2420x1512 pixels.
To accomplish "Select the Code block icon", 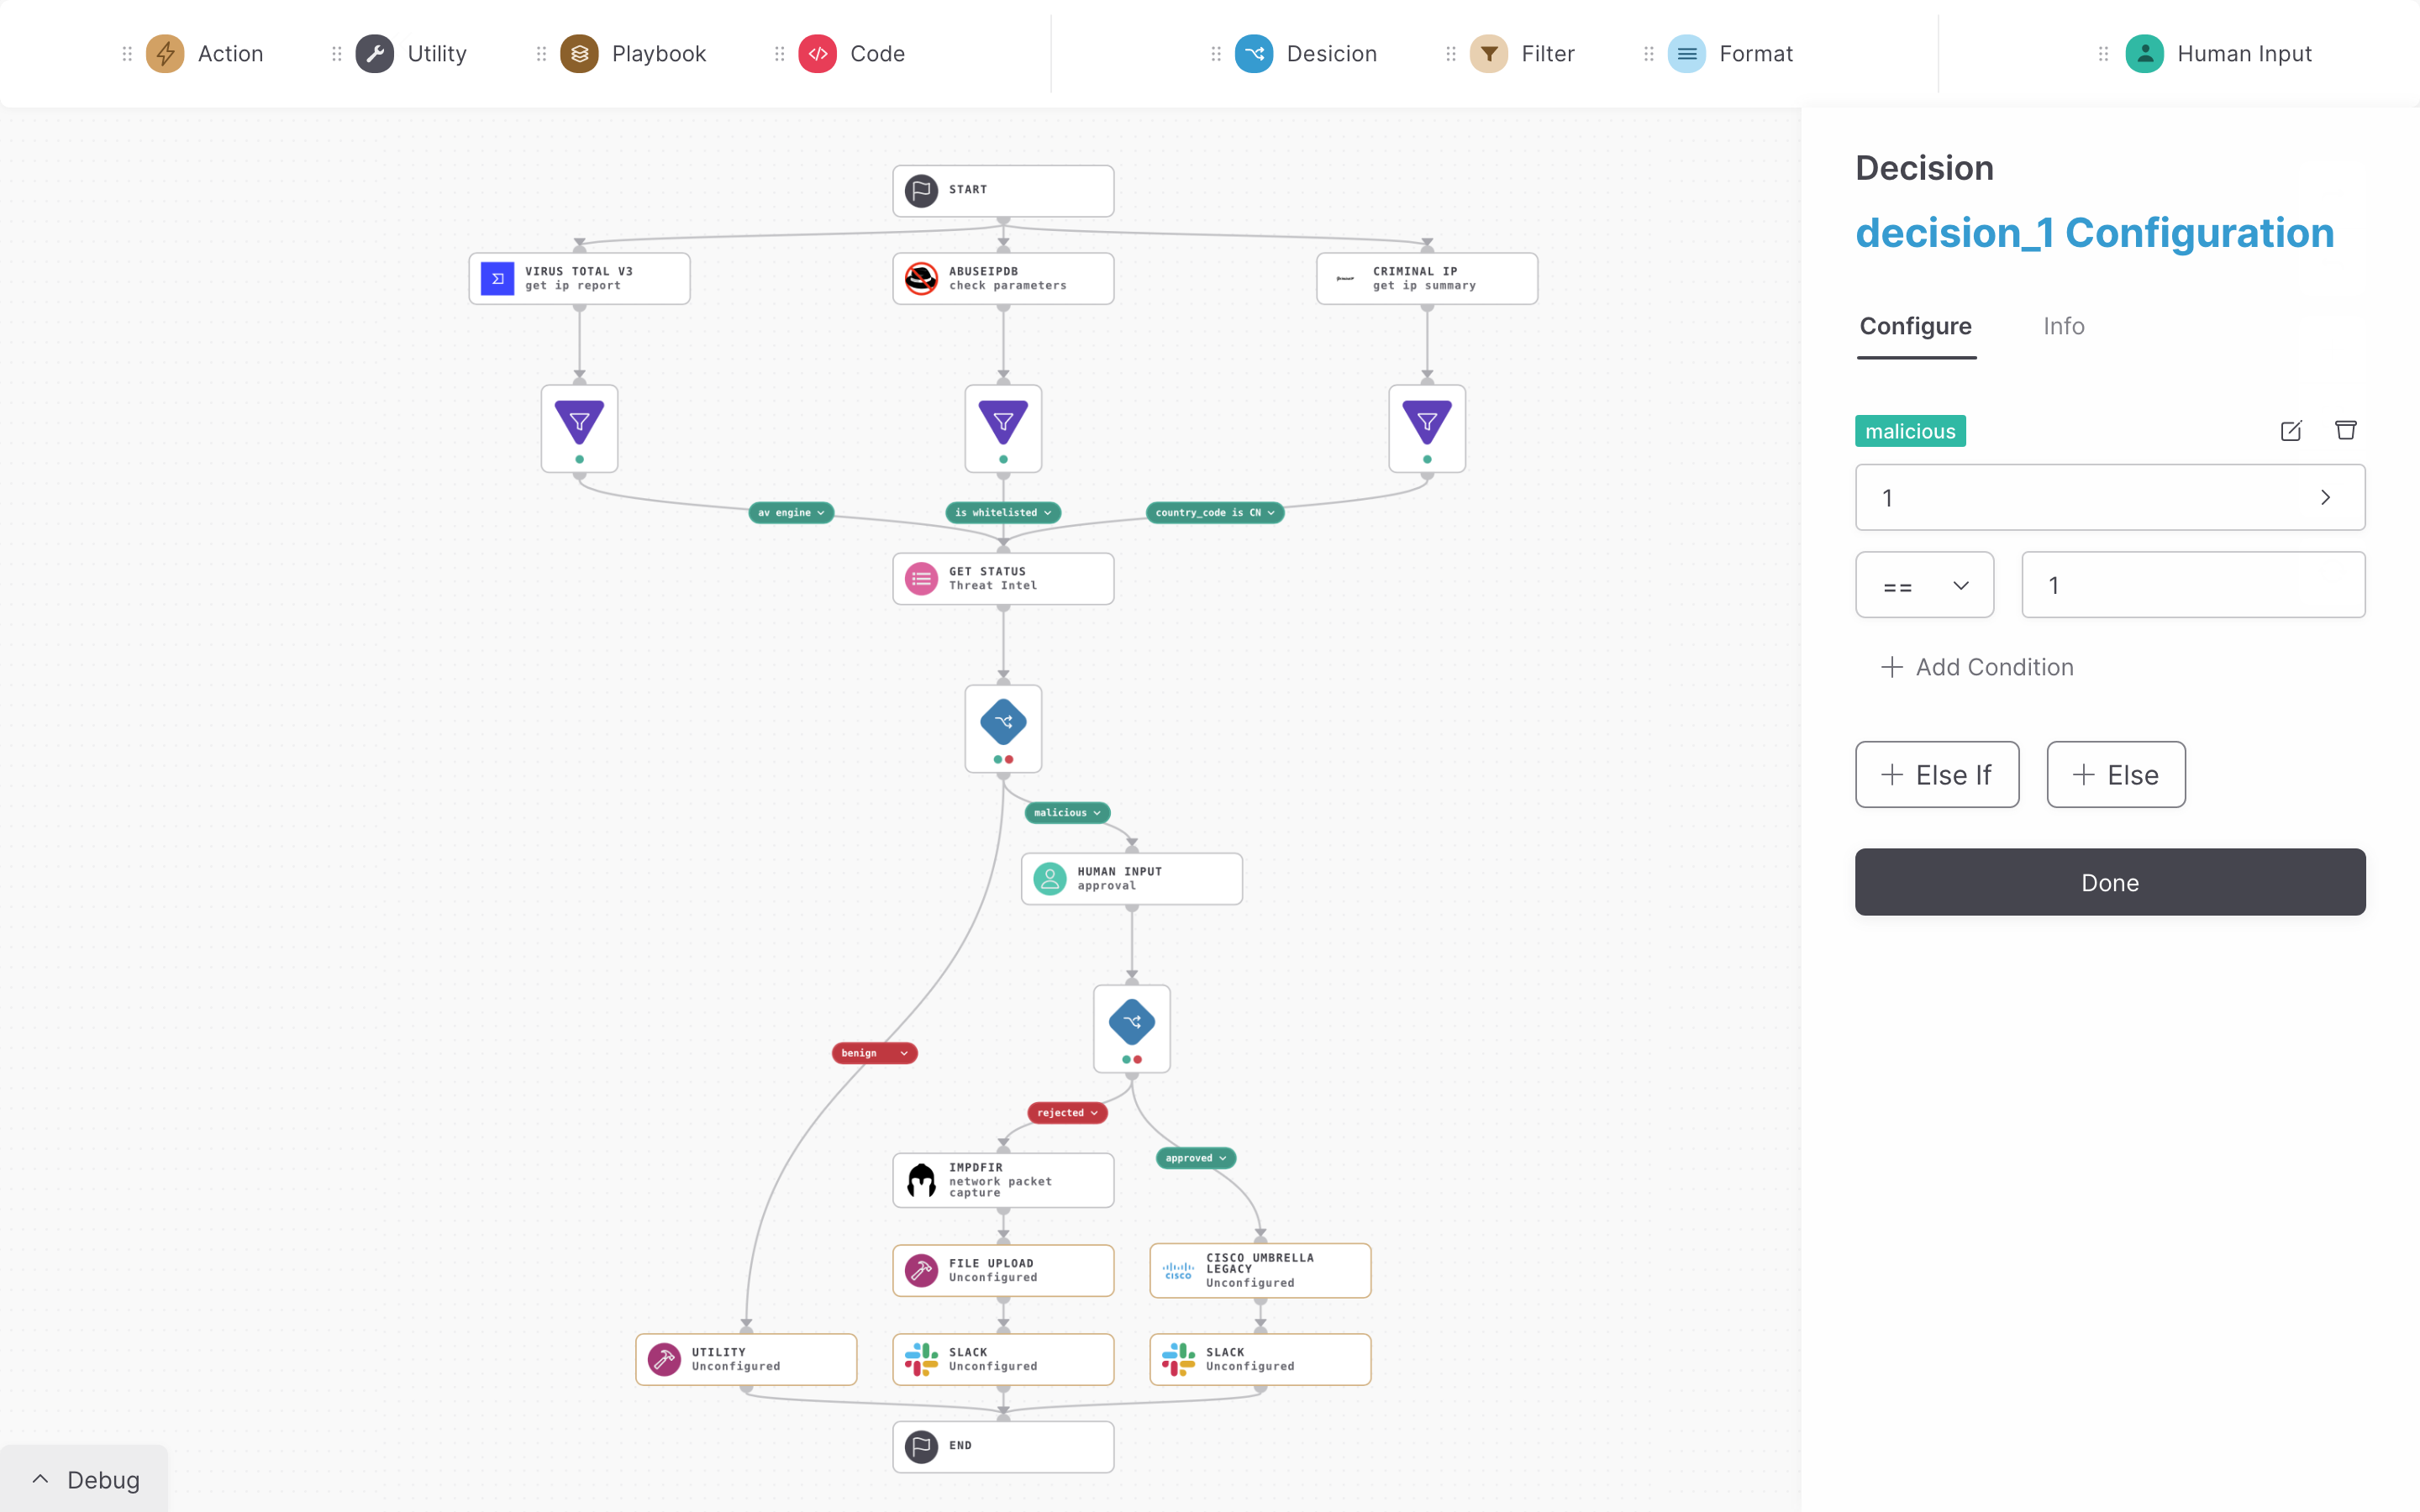I will click(x=817, y=54).
